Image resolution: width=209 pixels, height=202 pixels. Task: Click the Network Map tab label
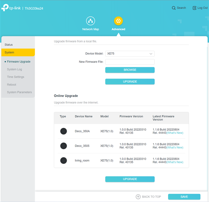pyautogui.click(x=91, y=29)
